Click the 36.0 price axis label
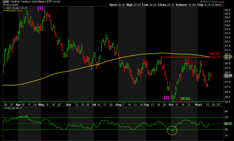 [227, 10]
